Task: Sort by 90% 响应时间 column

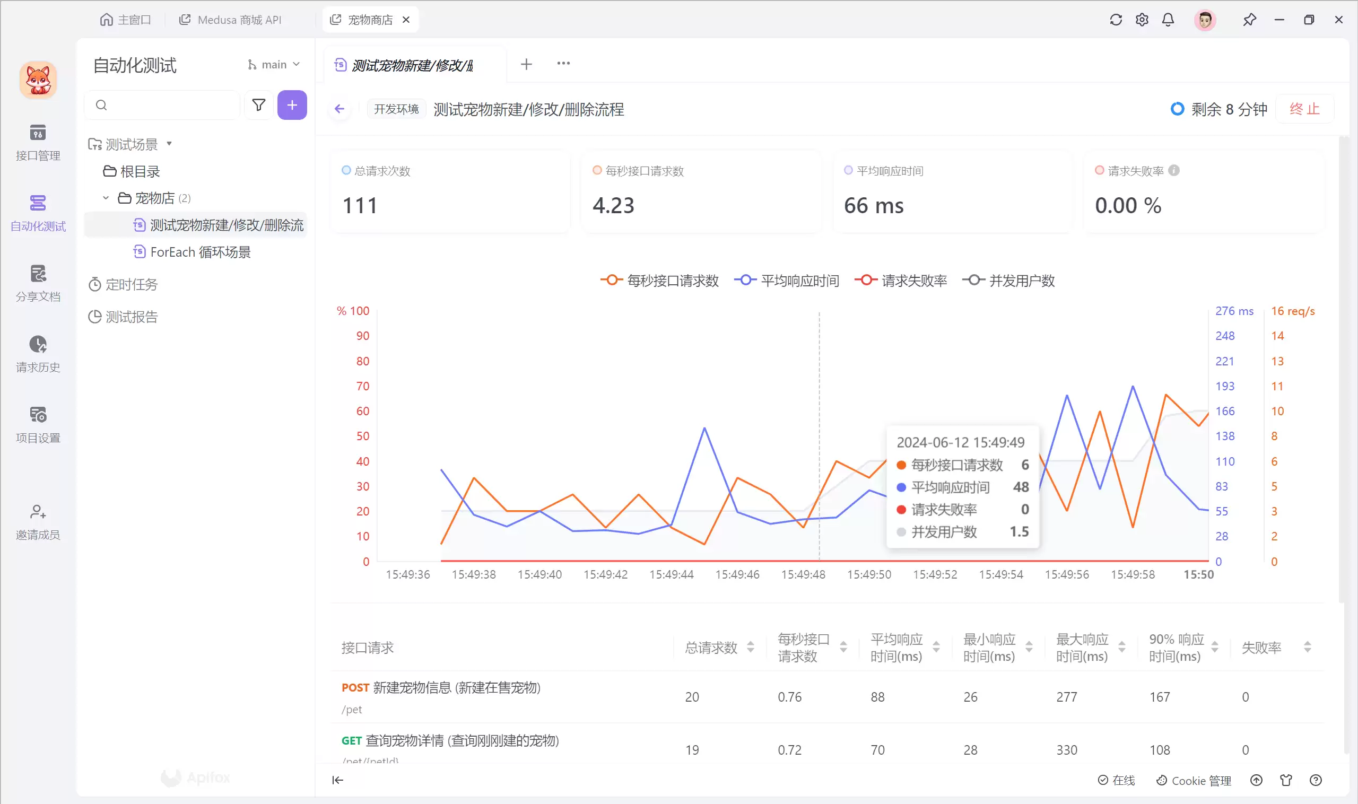Action: [1214, 647]
